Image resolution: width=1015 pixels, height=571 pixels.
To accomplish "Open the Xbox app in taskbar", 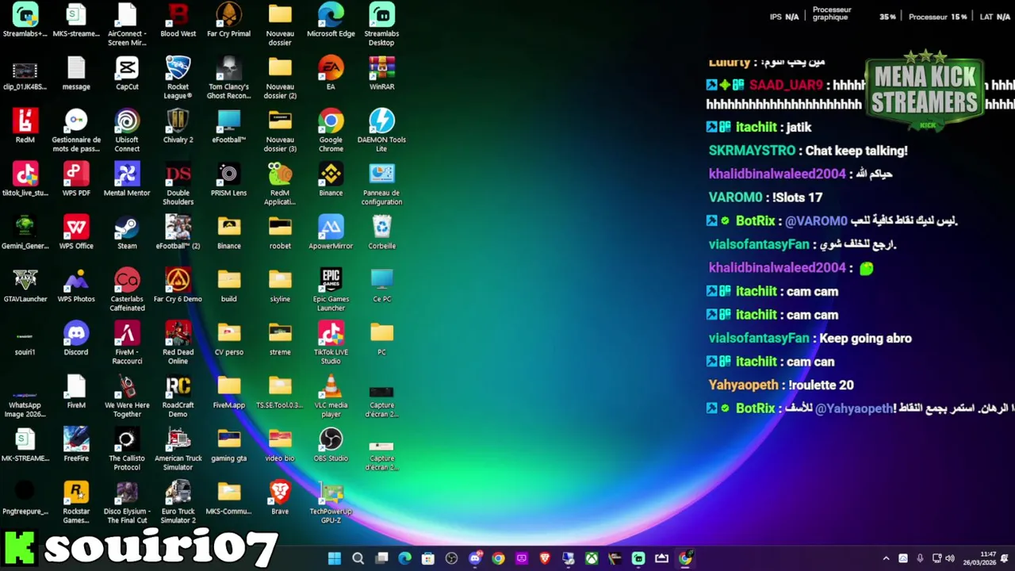I will (x=592, y=558).
